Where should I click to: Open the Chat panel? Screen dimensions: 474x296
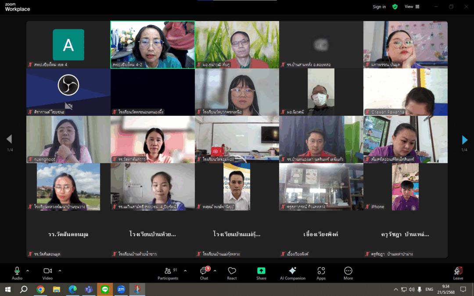pyautogui.click(x=204, y=273)
